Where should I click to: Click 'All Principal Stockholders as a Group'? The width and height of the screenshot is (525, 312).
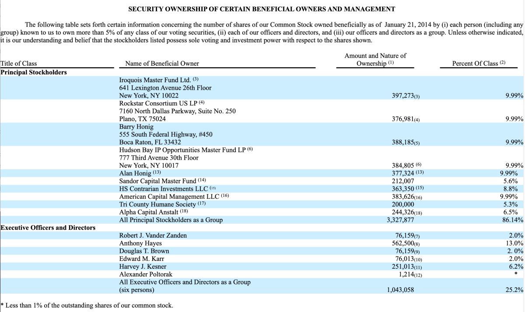[171, 220]
